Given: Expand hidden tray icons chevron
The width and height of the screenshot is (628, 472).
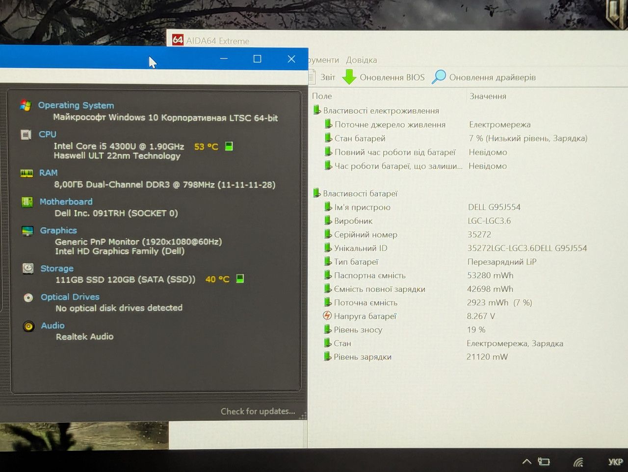Looking at the screenshot, I should click(526, 462).
